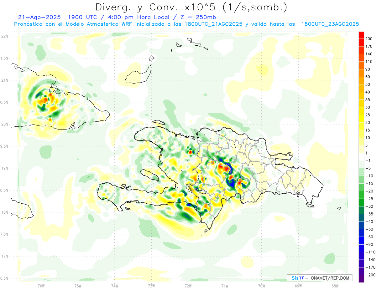Click the initialization time '1800UTC_21AGO2025'
This screenshot has width=376, height=290.
(x=213, y=24)
